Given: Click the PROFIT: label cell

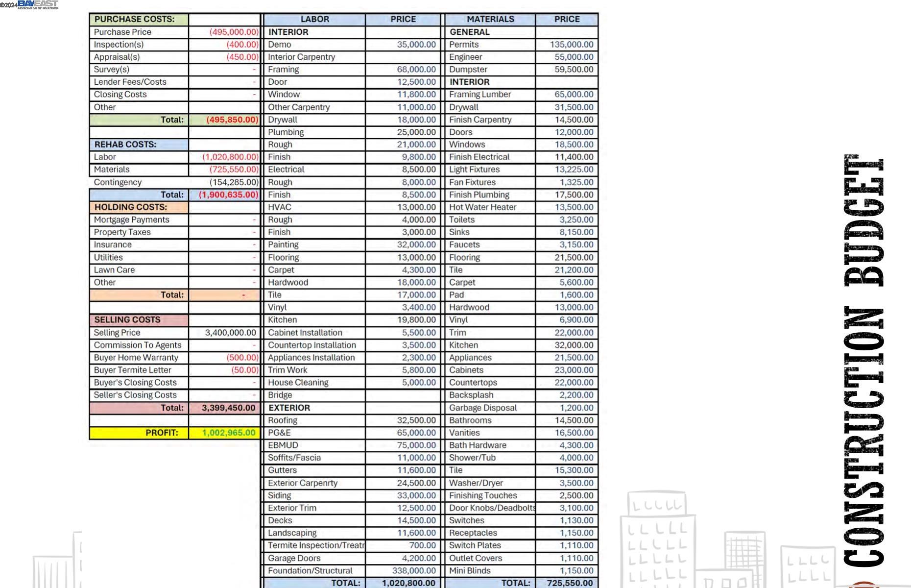Looking at the screenshot, I should [x=139, y=433].
